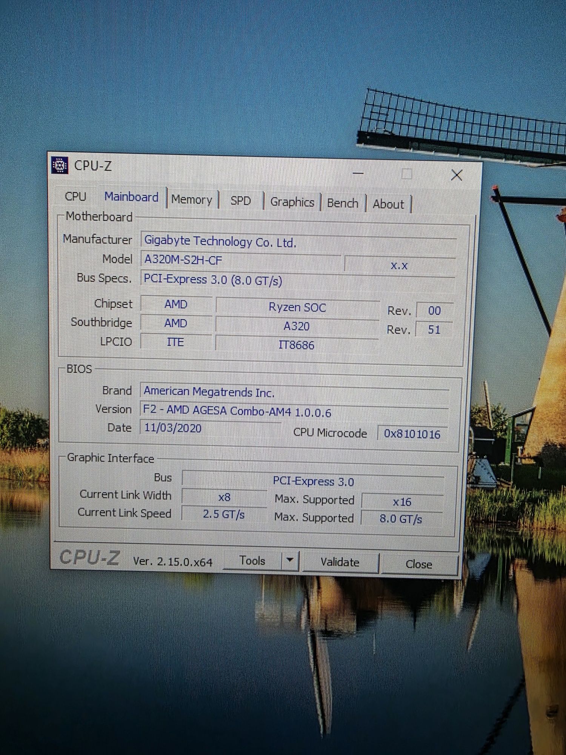Click southbridge Rev. value 51
Screen dimensions: 566x755
434,329
